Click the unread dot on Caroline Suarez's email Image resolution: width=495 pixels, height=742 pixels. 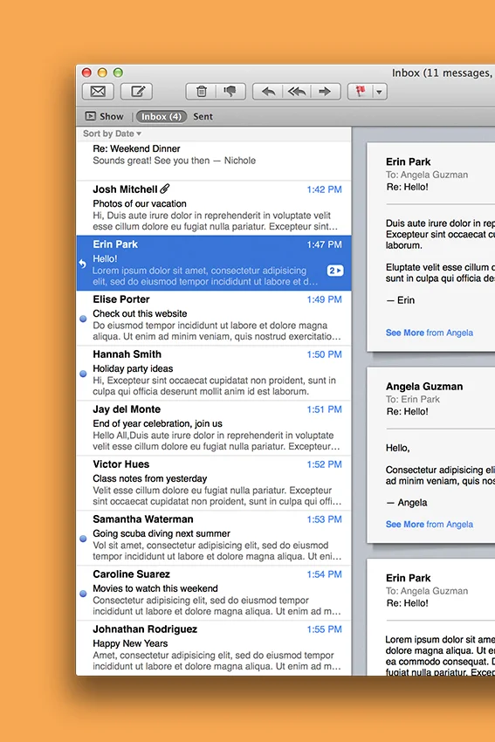coord(83,594)
